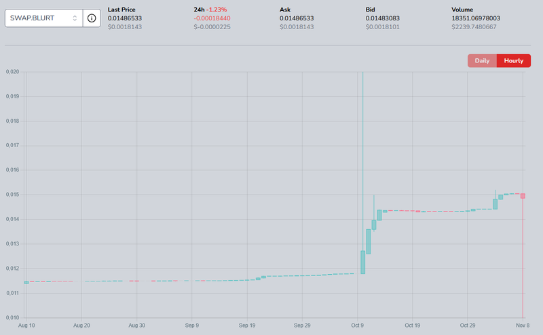
Task: Open the SWAP.BLURT token dropdown
Action: coord(43,18)
